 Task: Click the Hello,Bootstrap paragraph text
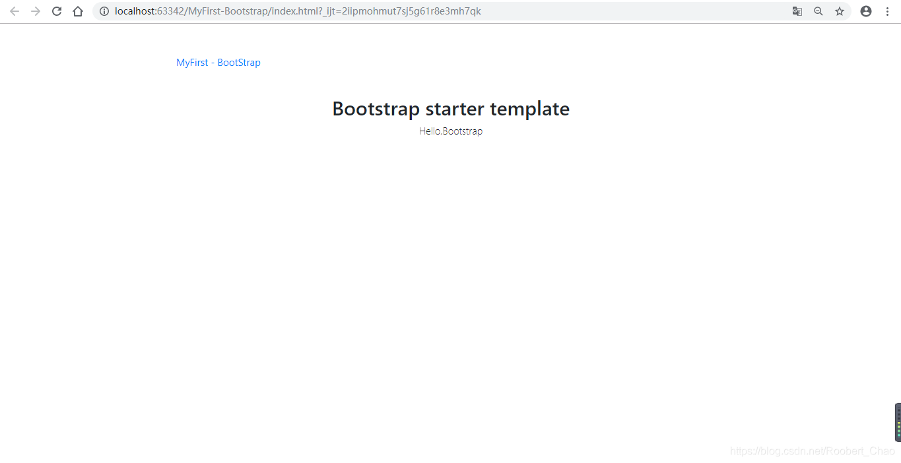[451, 131]
